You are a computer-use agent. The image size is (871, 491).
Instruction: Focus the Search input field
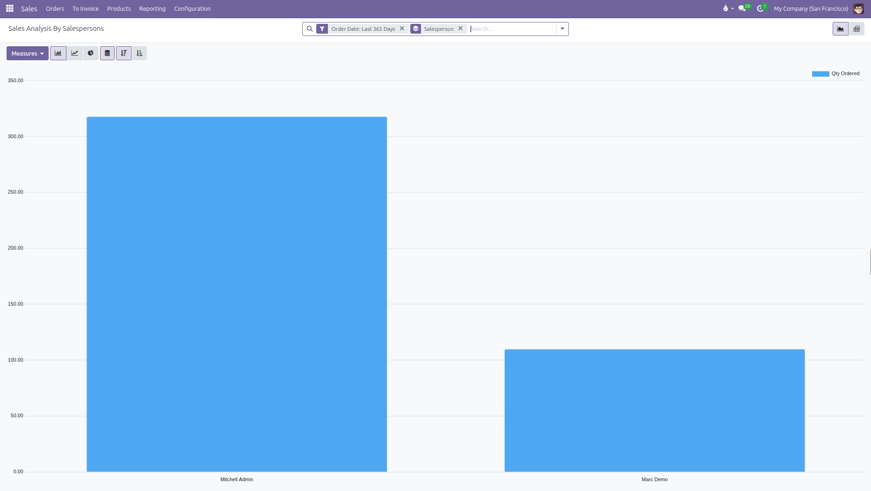512,29
